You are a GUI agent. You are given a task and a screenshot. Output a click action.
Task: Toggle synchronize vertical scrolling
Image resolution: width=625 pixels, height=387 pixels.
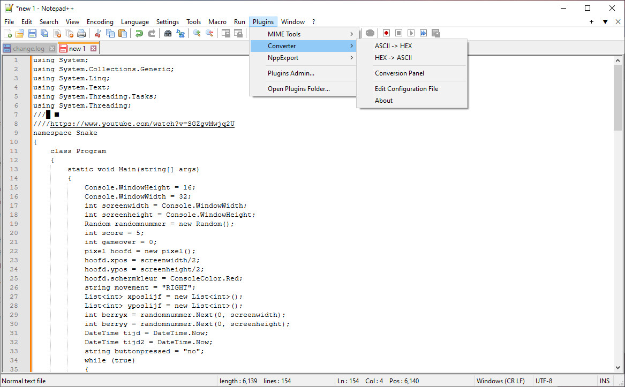pyautogui.click(x=227, y=33)
